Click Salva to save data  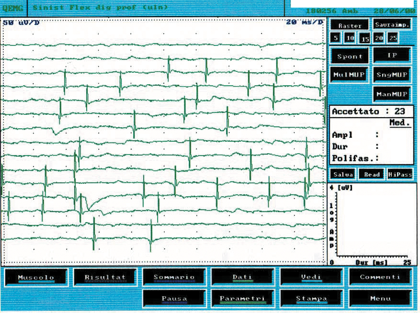click(343, 175)
